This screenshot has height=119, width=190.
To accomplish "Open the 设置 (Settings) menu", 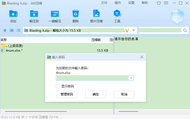I will [x=131, y=3].
